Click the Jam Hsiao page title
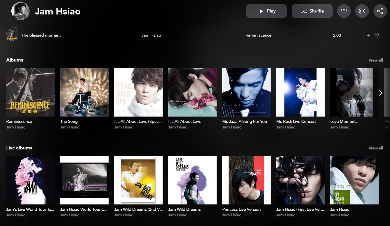The width and height of the screenshot is (390, 226). tap(58, 11)
